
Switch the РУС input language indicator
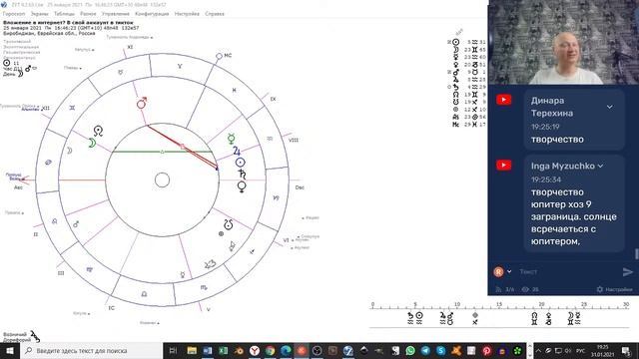coord(581,350)
